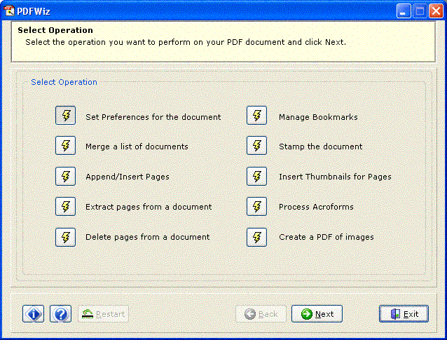
Task: Click the text Merge a list of documents
Action: click(x=137, y=147)
